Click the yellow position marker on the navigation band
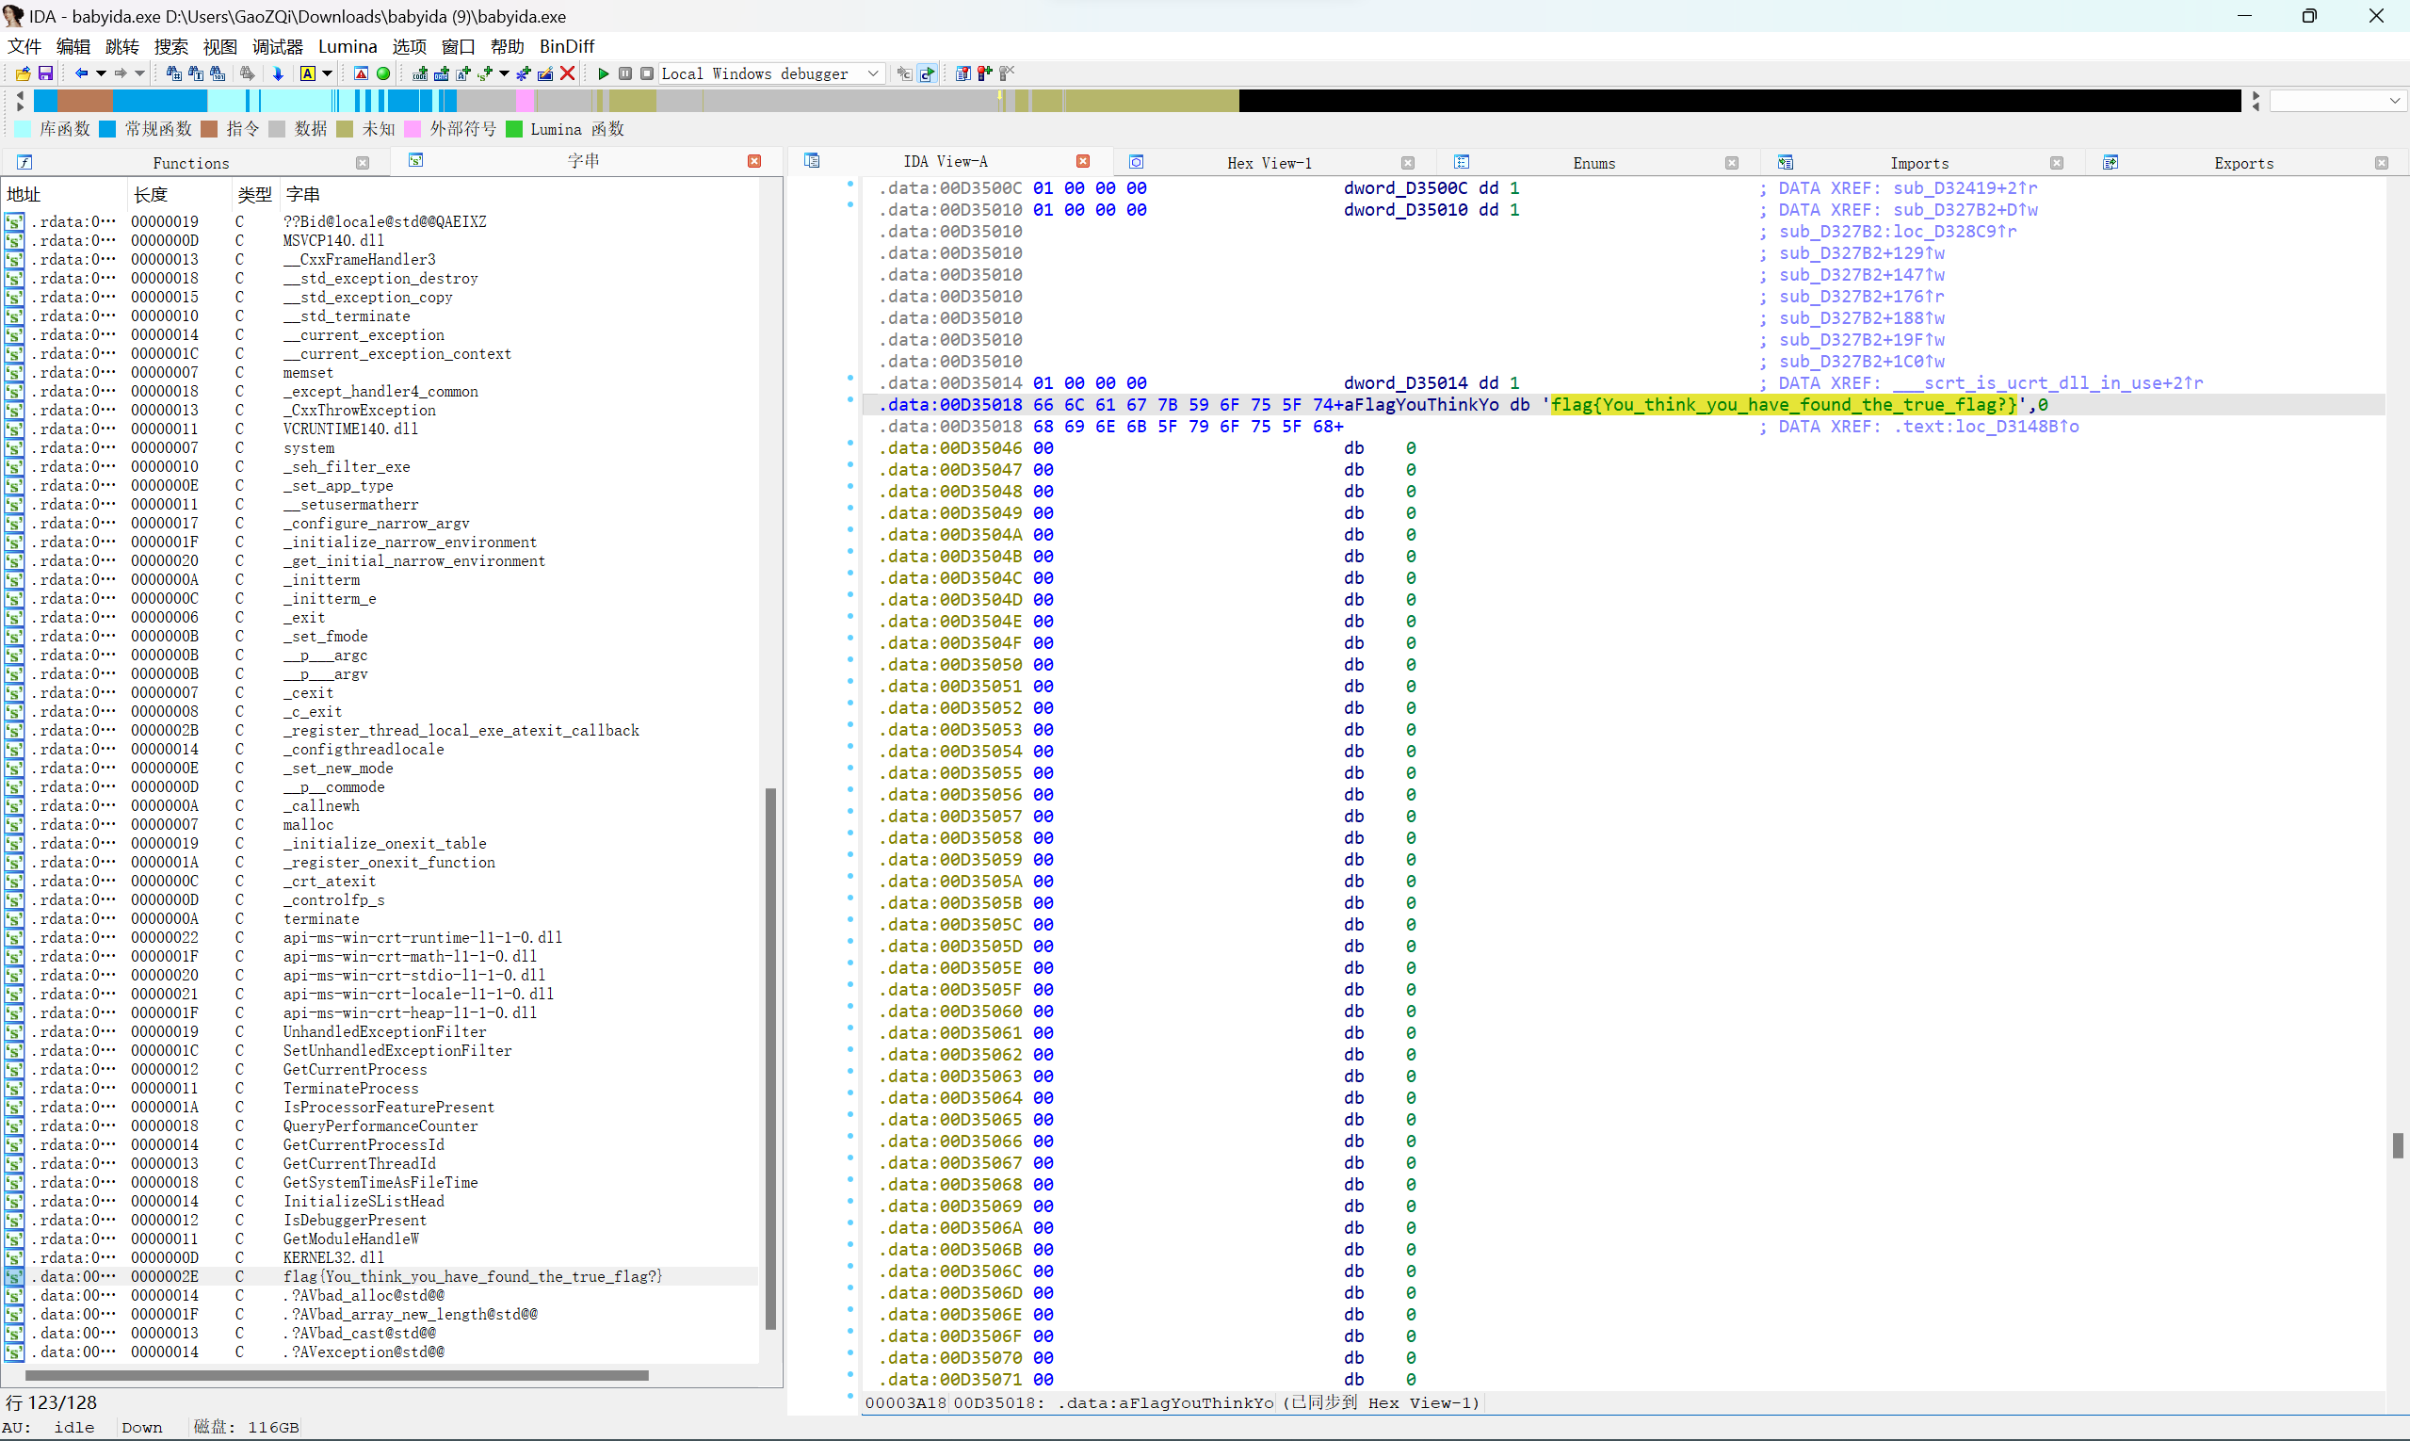This screenshot has width=2410, height=1441. tap(1000, 97)
